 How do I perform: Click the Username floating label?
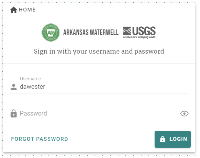[x=30, y=79]
